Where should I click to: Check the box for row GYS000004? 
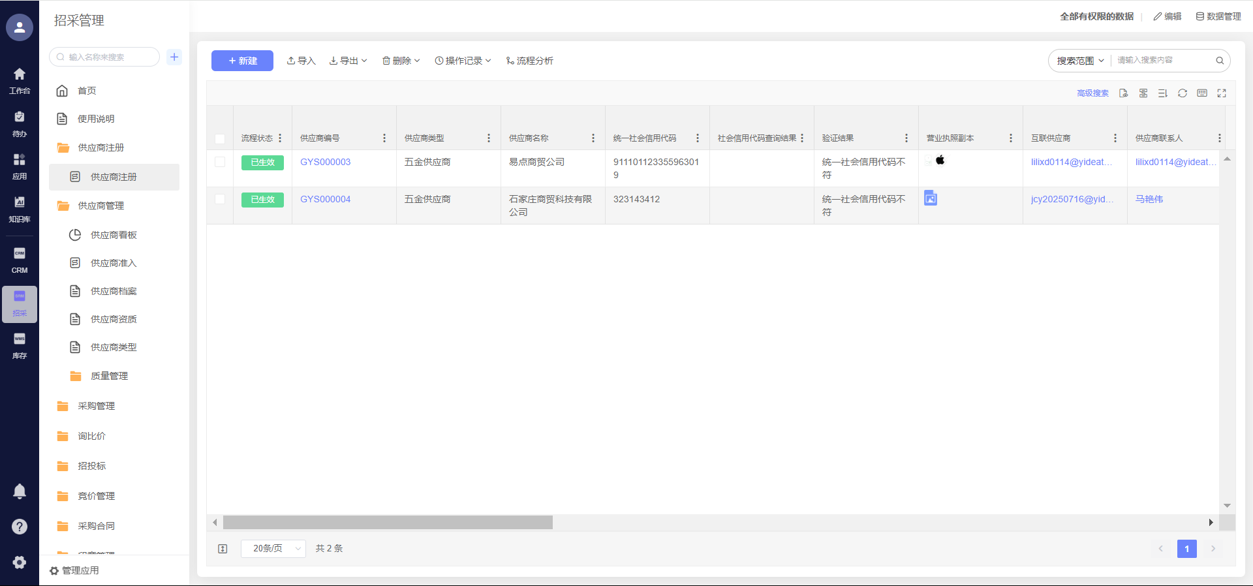[x=220, y=199]
